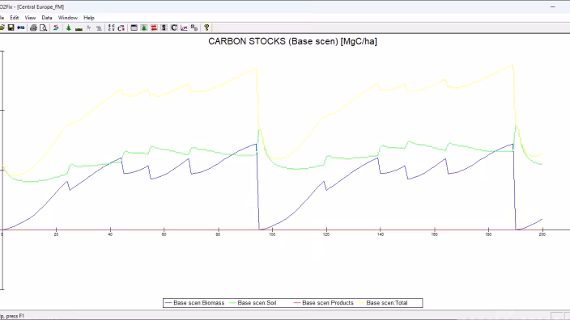Viewport: 570px width, 320px height.
Task: Click the x-axis label 40
Action: tap(110, 234)
